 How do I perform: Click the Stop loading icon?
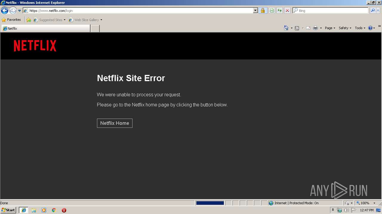pos(287,11)
